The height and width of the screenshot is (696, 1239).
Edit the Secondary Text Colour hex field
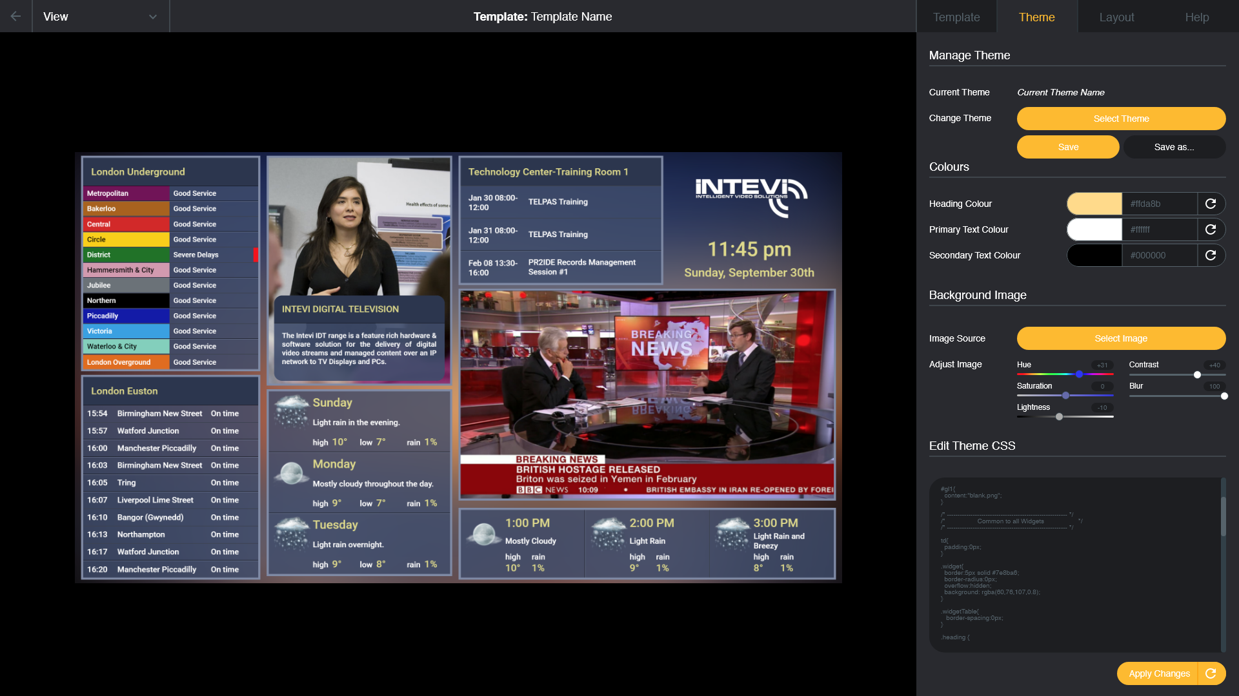[x=1160, y=255]
